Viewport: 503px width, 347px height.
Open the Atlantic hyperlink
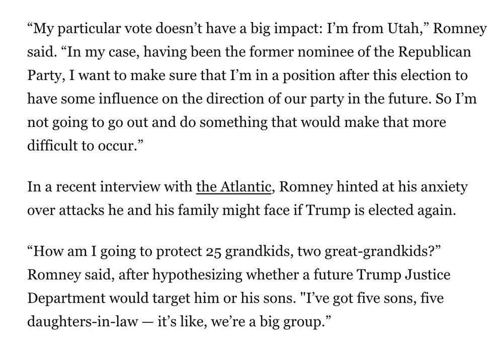[234, 187]
